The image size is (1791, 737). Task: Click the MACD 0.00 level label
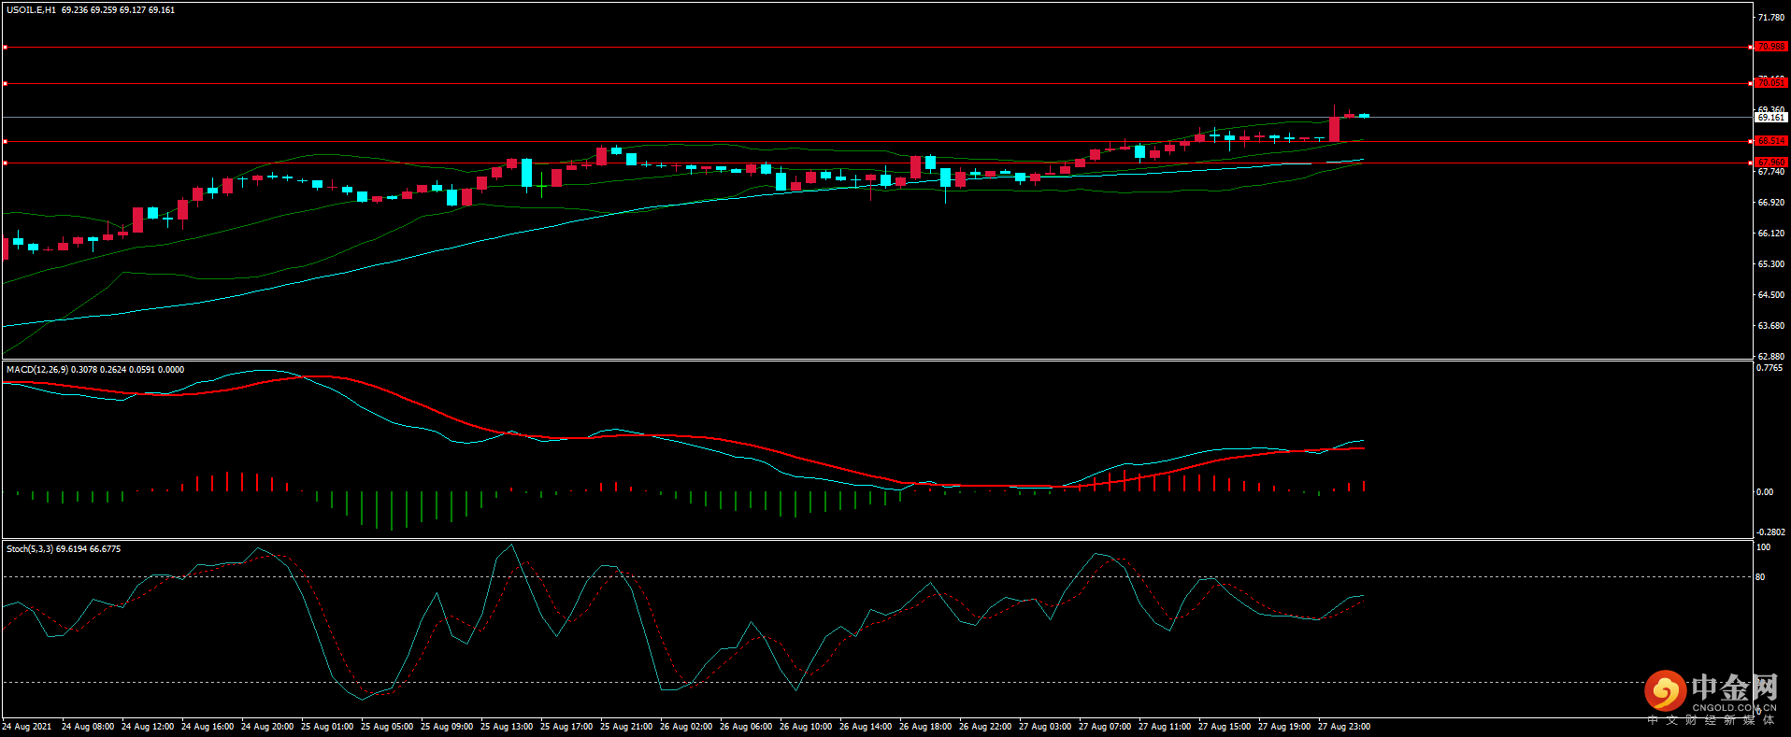click(1765, 492)
